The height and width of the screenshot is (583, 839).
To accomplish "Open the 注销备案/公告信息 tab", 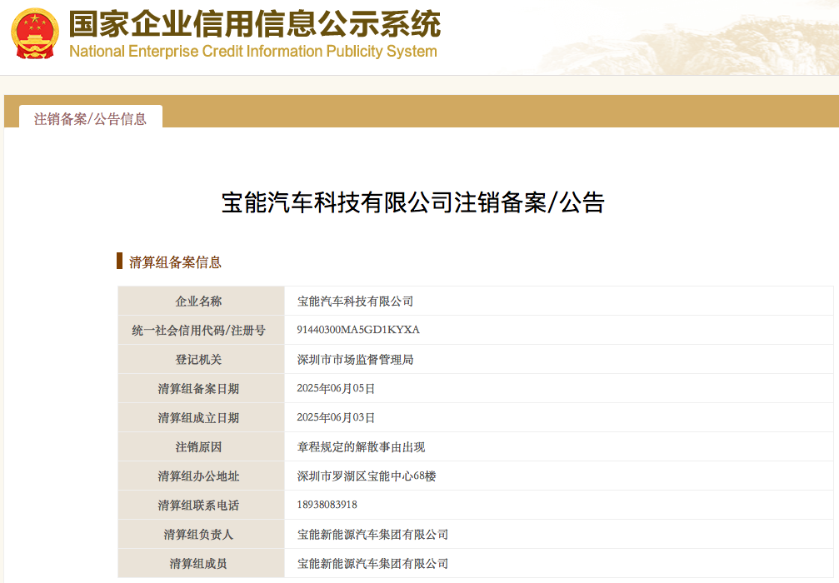I will pos(91,119).
